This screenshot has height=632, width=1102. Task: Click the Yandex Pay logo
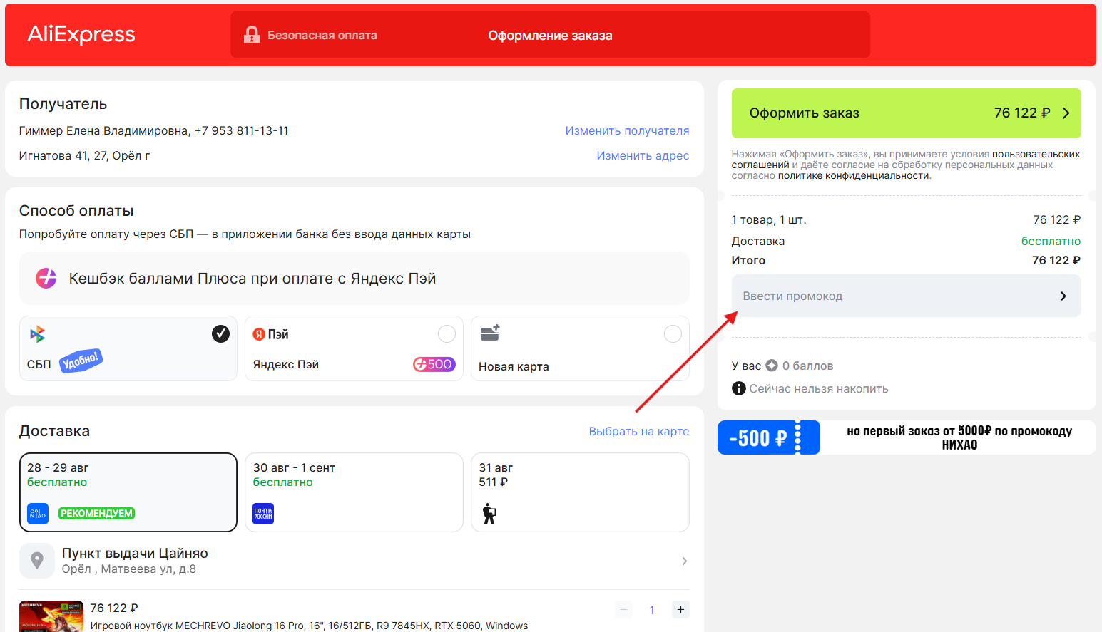(271, 334)
